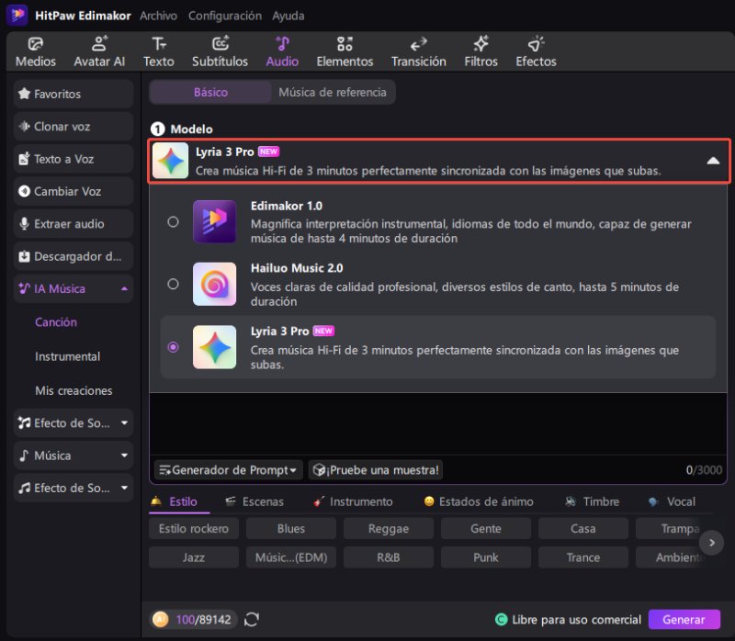The height and width of the screenshot is (641, 735).
Task: Open the Extraer audio tool
Action: (73, 224)
